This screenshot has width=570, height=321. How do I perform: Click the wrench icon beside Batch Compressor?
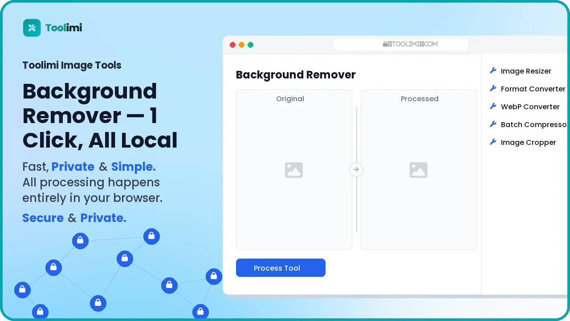[493, 124]
